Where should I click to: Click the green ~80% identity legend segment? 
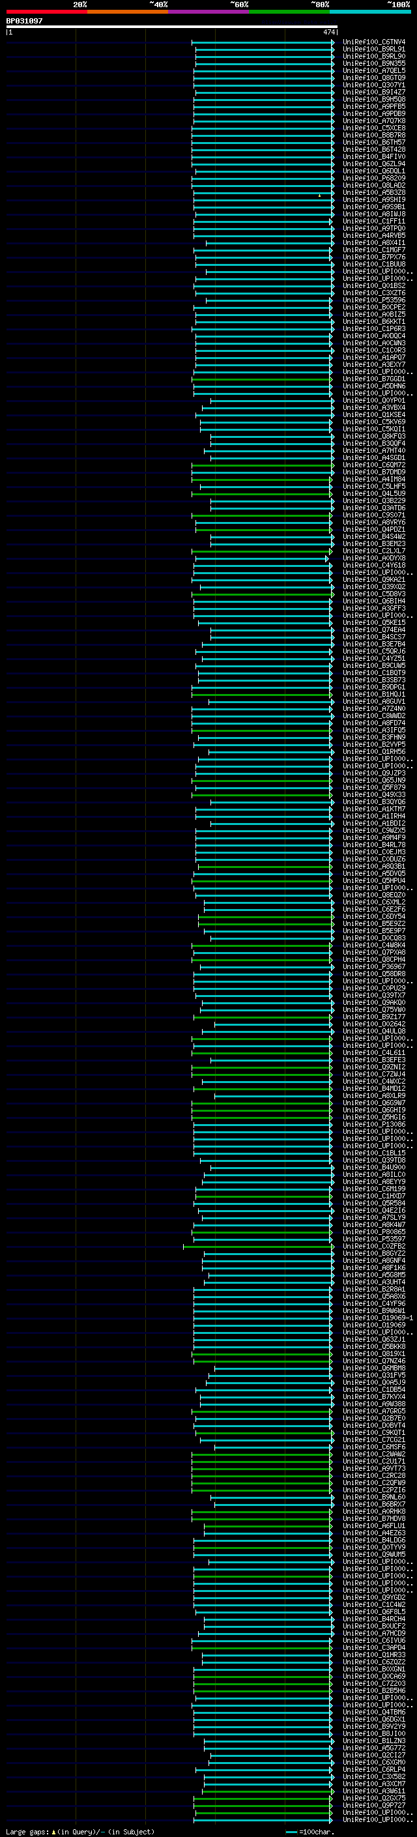pyautogui.click(x=289, y=12)
